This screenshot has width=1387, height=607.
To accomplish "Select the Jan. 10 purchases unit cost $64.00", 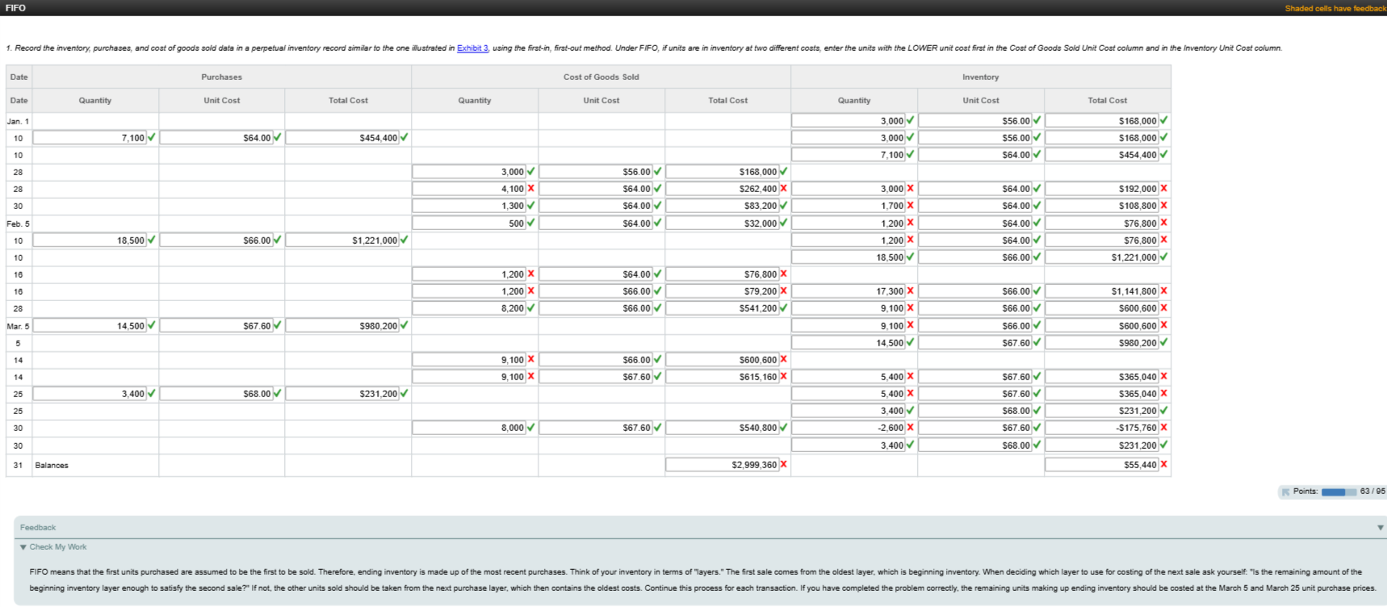I will 216,138.
